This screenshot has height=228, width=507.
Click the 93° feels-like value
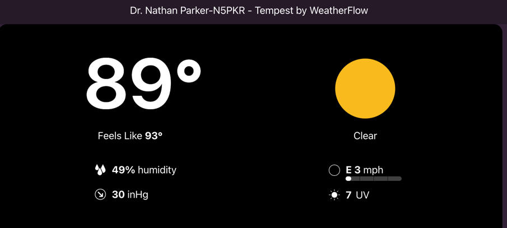click(x=154, y=136)
